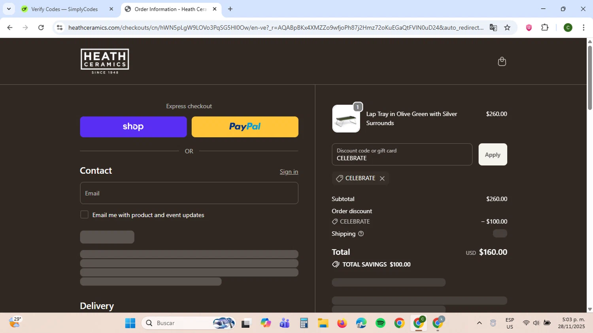Open the weather widget showing 29°
The image size is (593, 333).
click(15, 323)
